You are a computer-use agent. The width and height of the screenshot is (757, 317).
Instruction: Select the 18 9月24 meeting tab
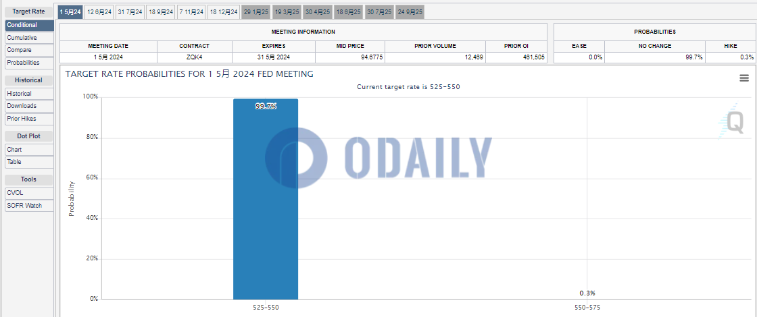click(x=161, y=12)
